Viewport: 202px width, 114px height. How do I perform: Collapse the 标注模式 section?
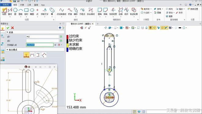[x=7, y=50]
